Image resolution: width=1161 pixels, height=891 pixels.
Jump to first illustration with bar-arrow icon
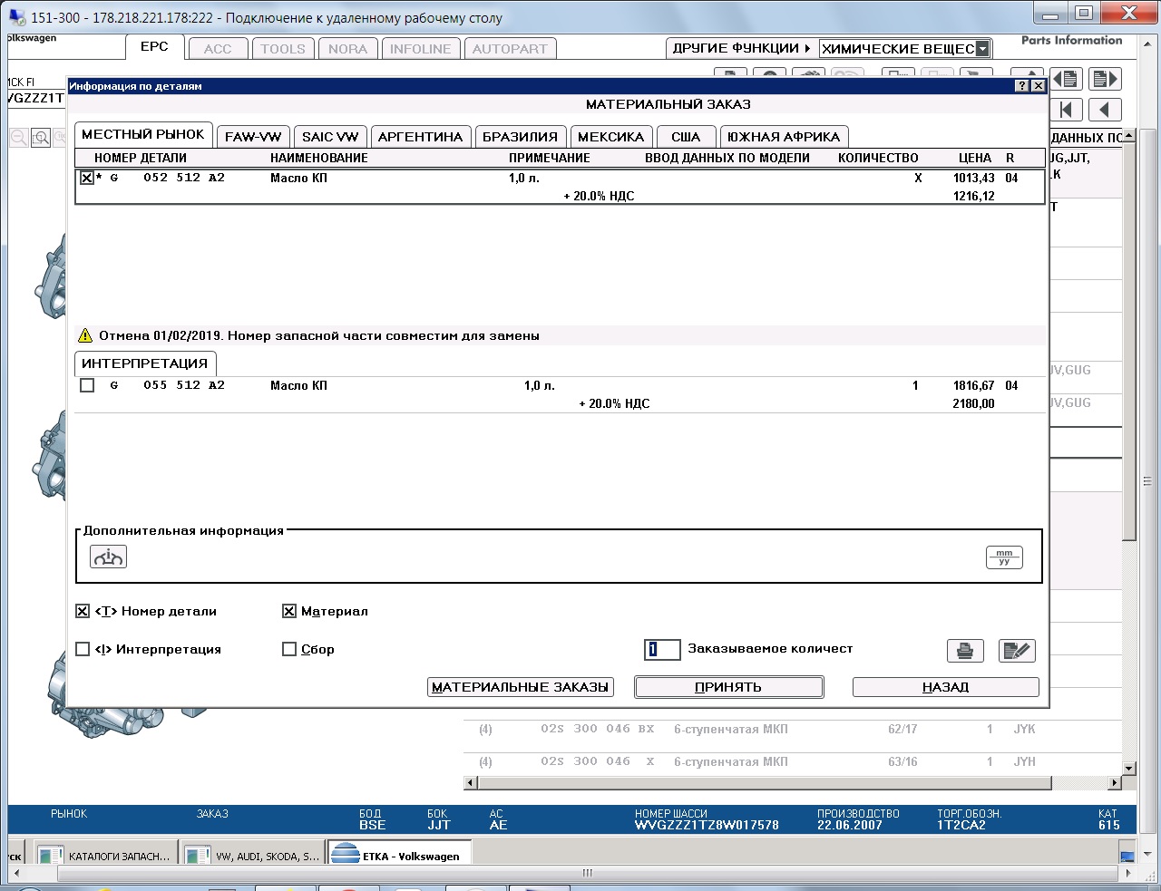coord(1068,110)
